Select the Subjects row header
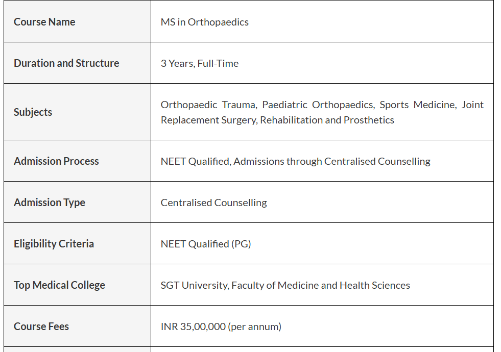The width and height of the screenshot is (501, 352). click(x=33, y=112)
